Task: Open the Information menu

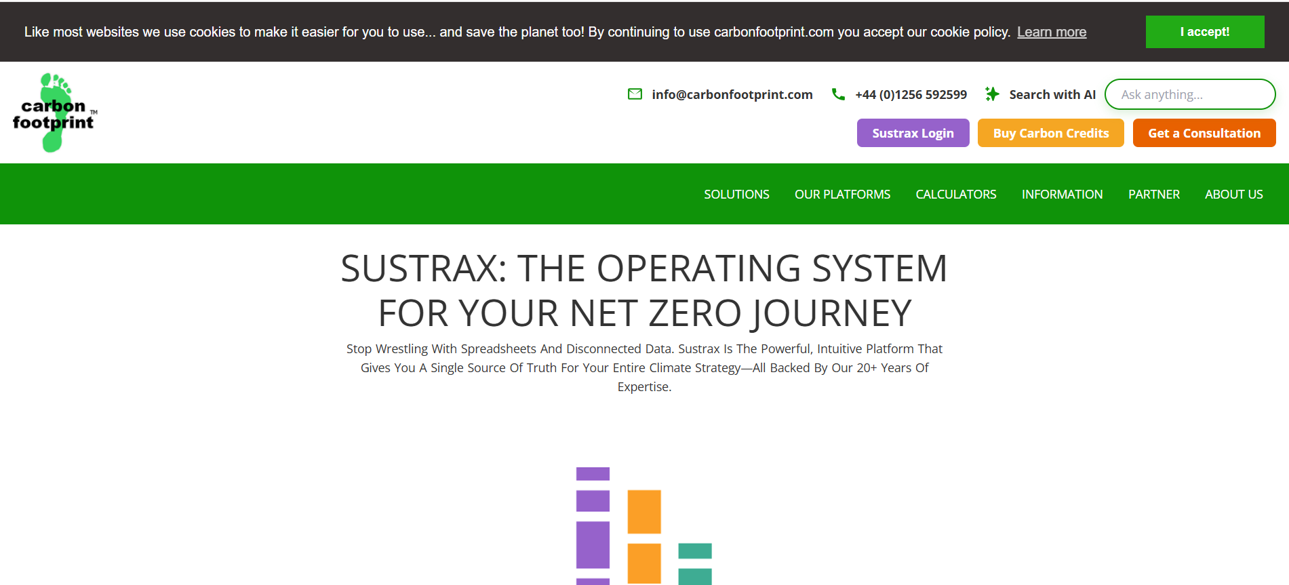Action: click(1063, 194)
